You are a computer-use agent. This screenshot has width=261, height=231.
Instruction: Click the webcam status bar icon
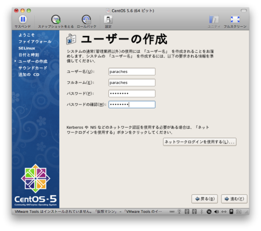(x=179, y=212)
